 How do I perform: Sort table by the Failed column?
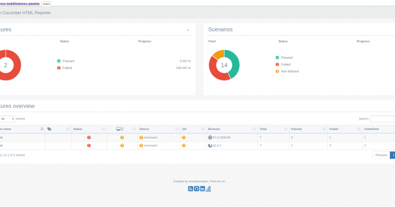pos(345,129)
